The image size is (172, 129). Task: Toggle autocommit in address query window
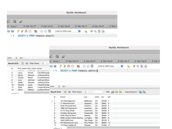(x=92, y=66)
